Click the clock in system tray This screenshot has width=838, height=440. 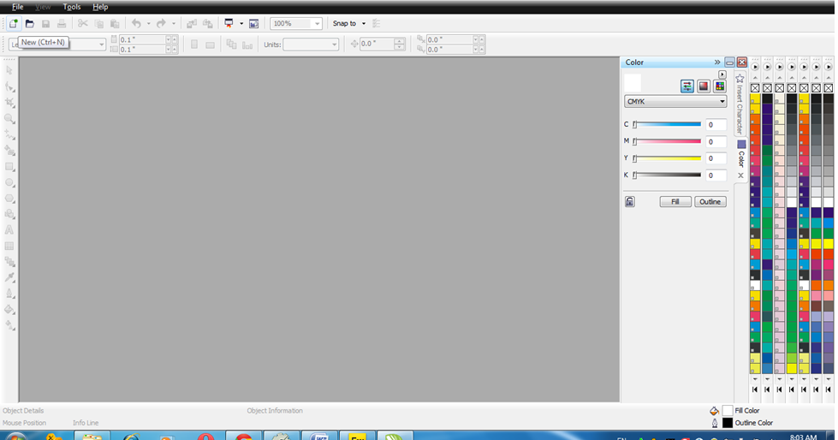pyautogui.click(x=803, y=437)
